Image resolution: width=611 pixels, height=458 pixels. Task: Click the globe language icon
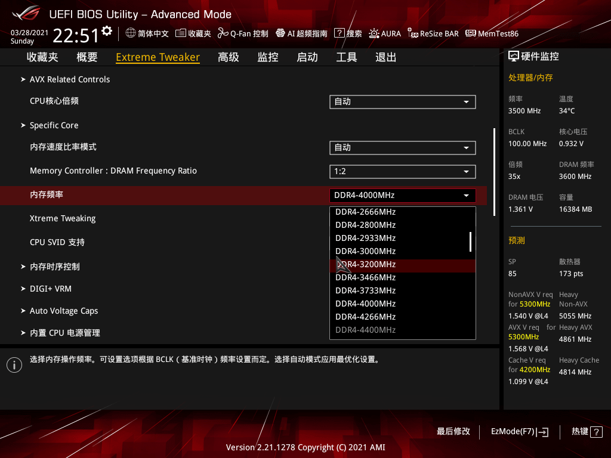pyautogui.click(x=131, y=33)
